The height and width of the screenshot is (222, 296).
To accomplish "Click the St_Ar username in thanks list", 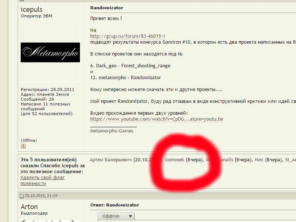I will point(290,160).
